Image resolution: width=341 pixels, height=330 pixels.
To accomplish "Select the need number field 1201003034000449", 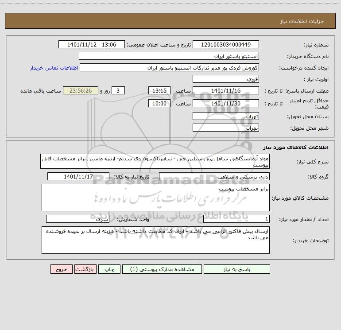I will tap(226, 44).
